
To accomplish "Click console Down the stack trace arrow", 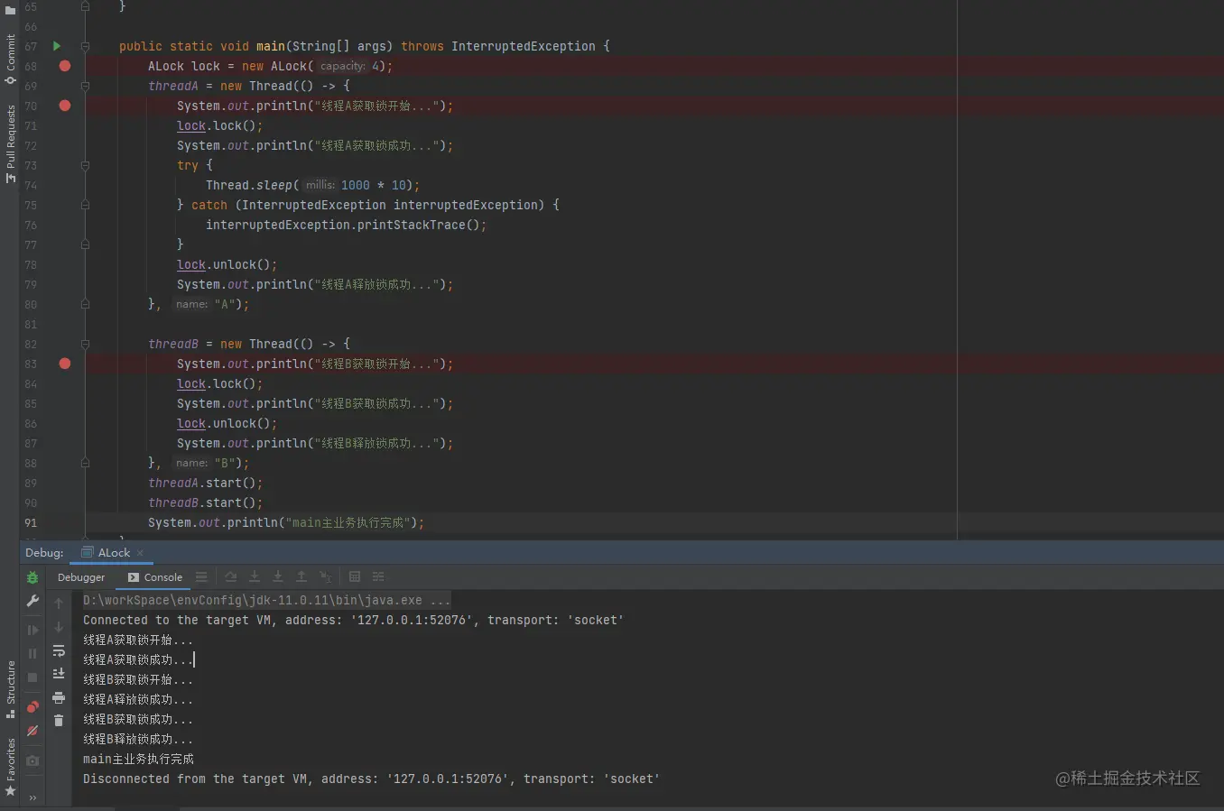I will [x=59, y=627].
